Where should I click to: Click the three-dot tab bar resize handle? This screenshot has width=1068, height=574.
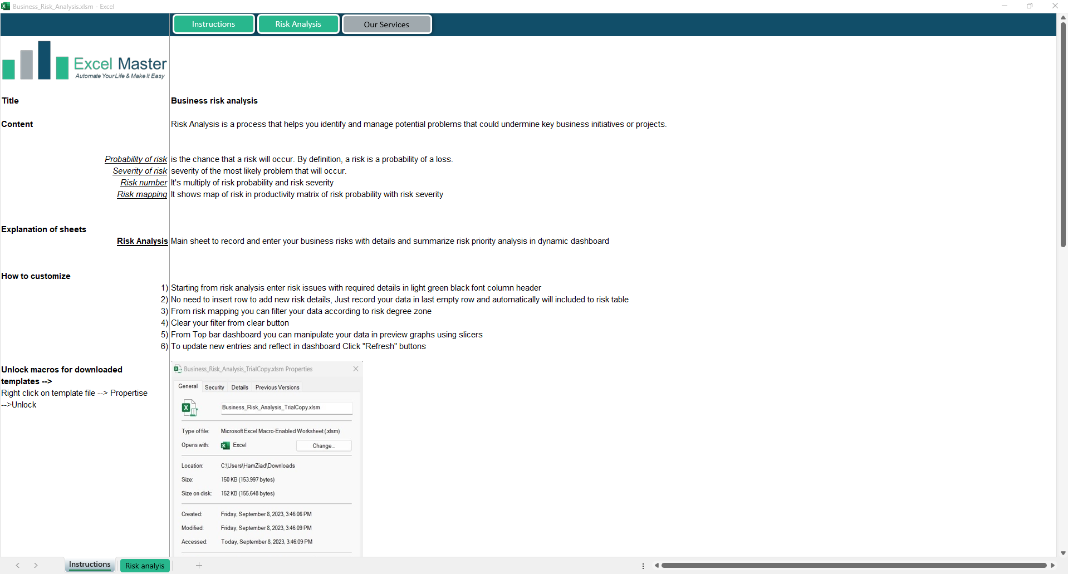(x=643, y=566)
